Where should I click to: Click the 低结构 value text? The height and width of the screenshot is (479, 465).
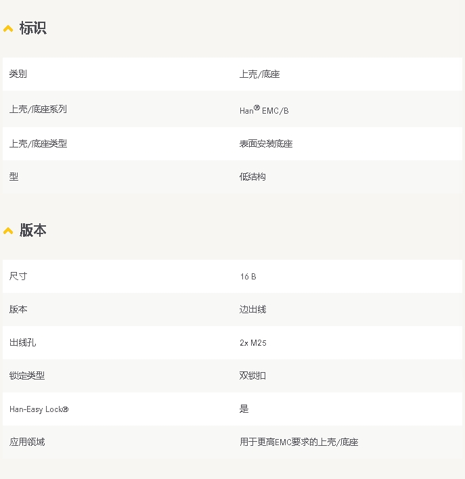(x=252, y=177)
